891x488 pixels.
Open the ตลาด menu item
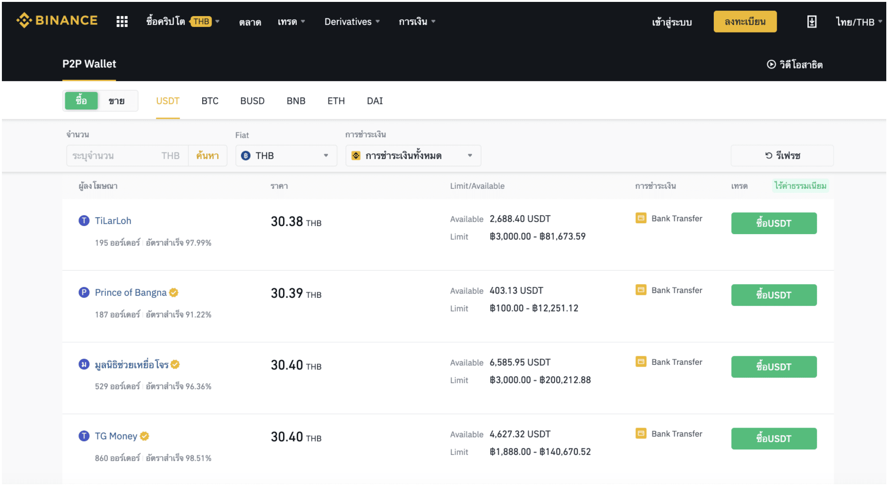pos(250,22)
